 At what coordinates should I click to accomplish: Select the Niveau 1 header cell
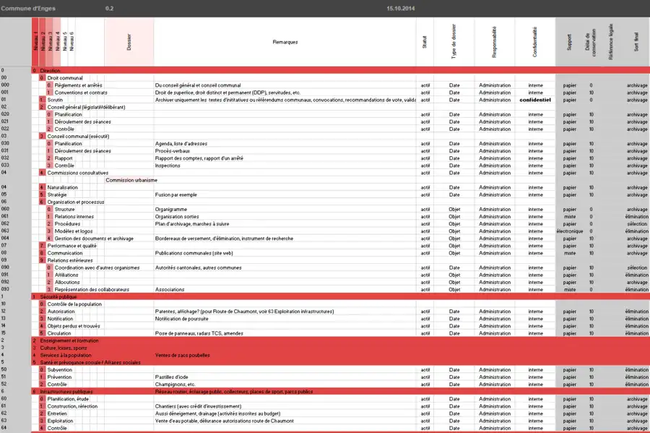pos(35,42)
